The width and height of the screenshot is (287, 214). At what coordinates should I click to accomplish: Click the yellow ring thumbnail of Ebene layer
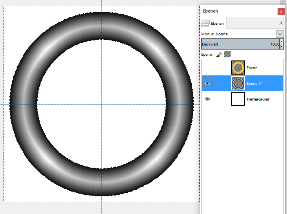pos(238,68)
